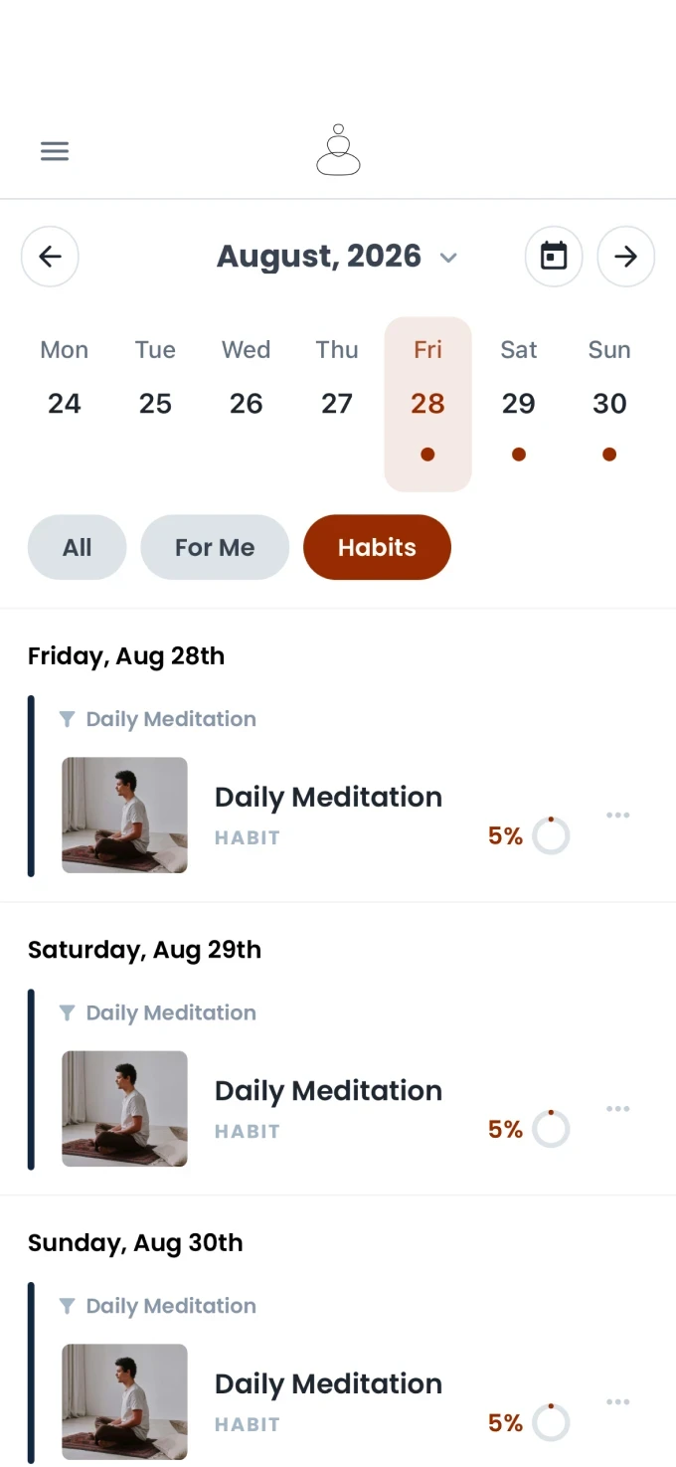Open Sunday's meditation thumbnail image
Image resolution: width=676 pixels, height=1467 pixels.
[x=124, y=1402]
